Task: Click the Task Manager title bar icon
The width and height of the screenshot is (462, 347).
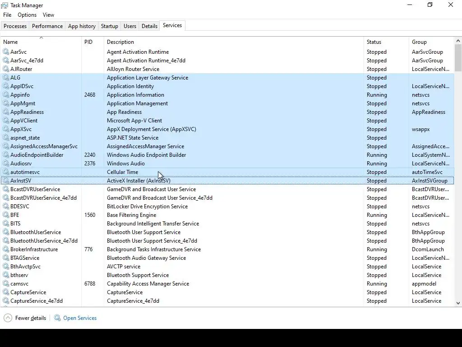Action: coord(5,5)
